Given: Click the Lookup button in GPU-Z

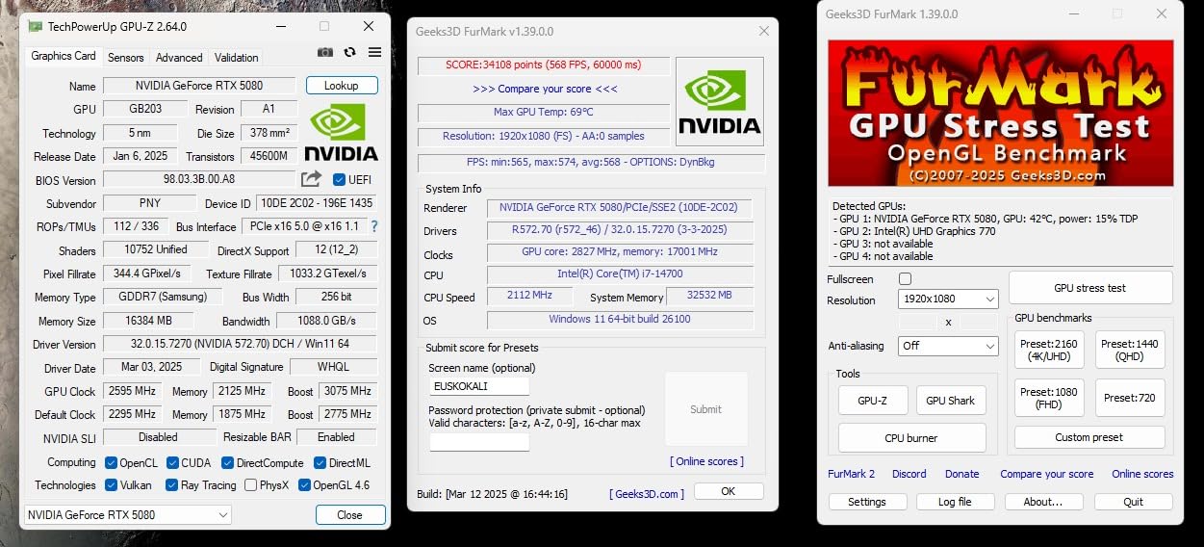Looking at the screenshot, I should [x=342, y=86].
